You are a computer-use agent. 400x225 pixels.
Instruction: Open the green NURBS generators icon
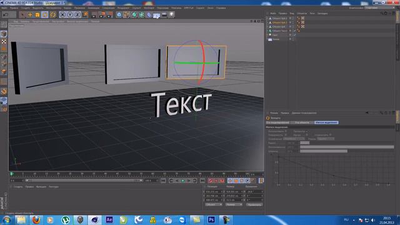point(134,15)
